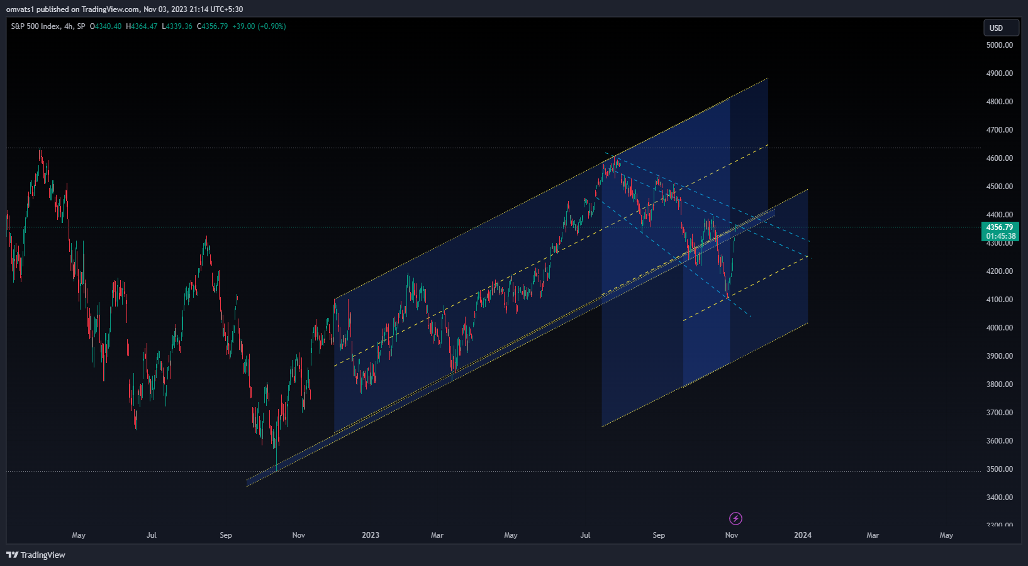Click the 4500.00 price axis label
The width and height of the screenshot is (1028, 566).
coord(1000,187)
